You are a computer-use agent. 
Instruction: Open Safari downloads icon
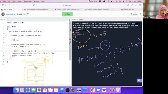click(x=128, y=5)
